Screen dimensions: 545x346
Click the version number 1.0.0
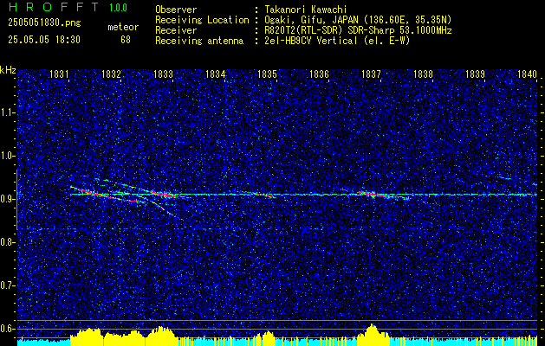click(x=119, y=7)
